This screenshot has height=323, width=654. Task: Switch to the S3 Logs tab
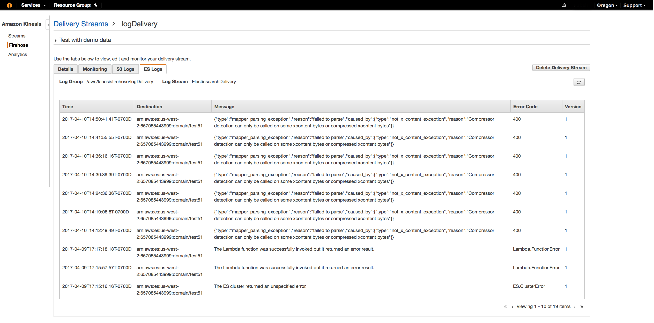(125, 69)
